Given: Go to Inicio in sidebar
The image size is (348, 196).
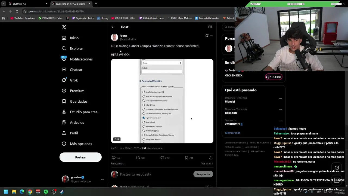Looking at the screenshot, I should pyautogui.click(x=70, y=38).
